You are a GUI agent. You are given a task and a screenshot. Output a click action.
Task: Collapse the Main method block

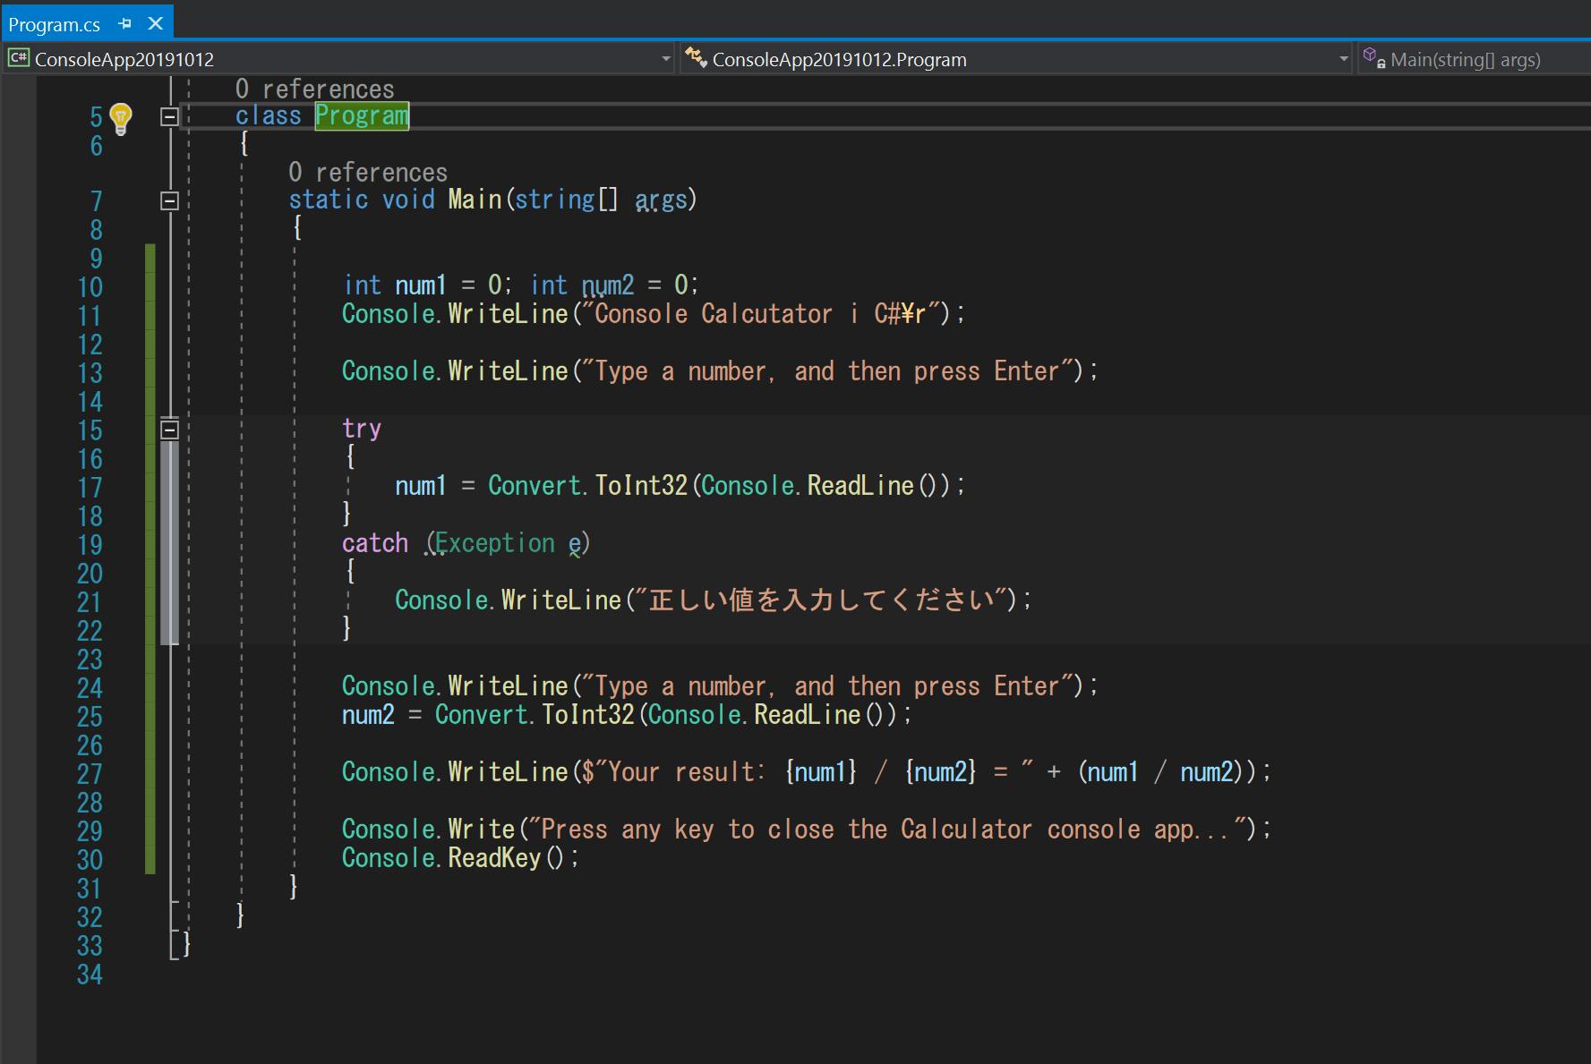(169, 200)
